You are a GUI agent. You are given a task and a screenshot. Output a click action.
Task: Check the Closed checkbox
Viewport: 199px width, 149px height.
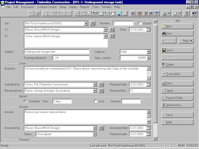click(140, 24)
